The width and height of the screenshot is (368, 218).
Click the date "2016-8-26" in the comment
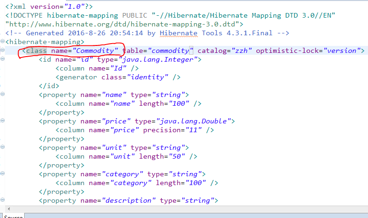coord(87,33)
